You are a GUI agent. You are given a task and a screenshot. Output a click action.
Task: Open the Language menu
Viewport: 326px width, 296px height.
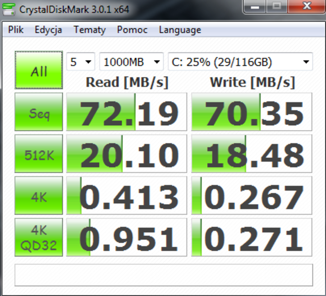[180, 30]
